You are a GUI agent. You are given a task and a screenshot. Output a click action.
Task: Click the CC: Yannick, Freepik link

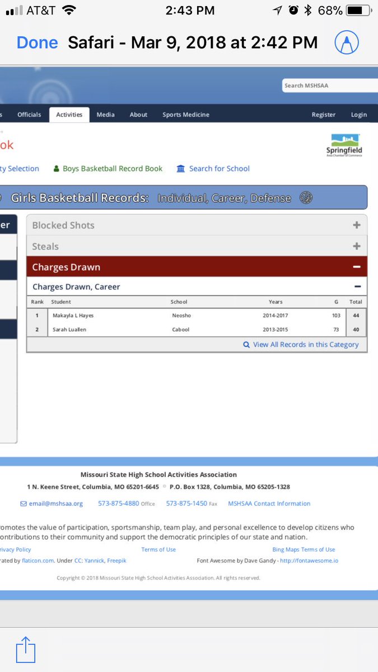point(100,560)
